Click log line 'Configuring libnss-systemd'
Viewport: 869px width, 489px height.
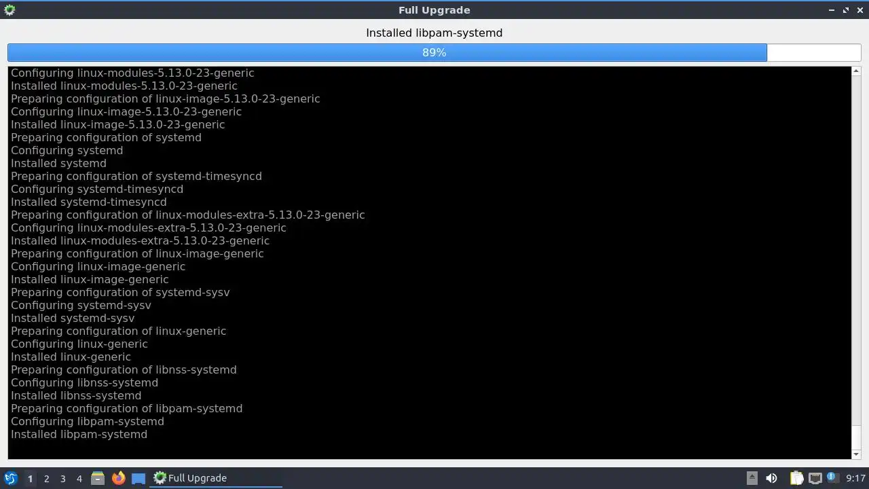point(85,382)
